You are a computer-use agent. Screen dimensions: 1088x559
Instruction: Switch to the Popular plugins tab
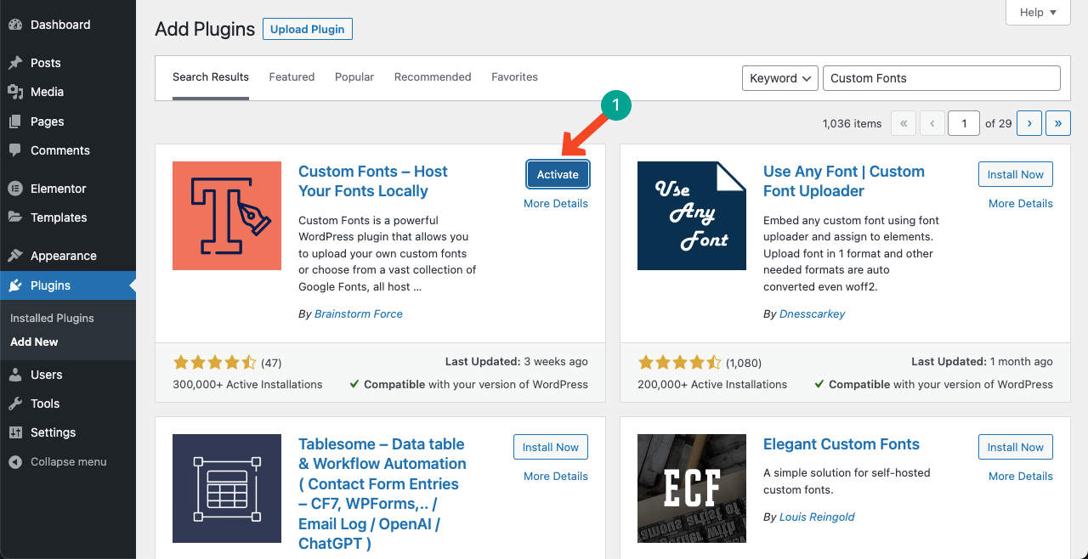pos(354,77)
